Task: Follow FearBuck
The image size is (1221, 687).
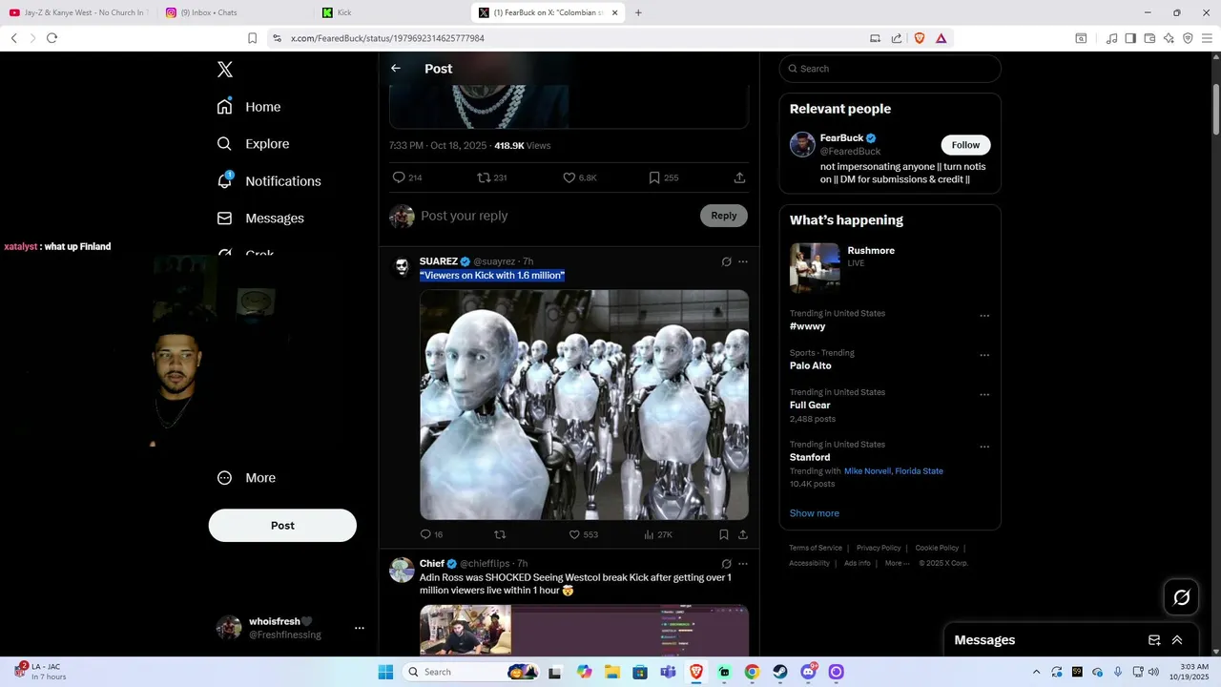Action: 965,145
